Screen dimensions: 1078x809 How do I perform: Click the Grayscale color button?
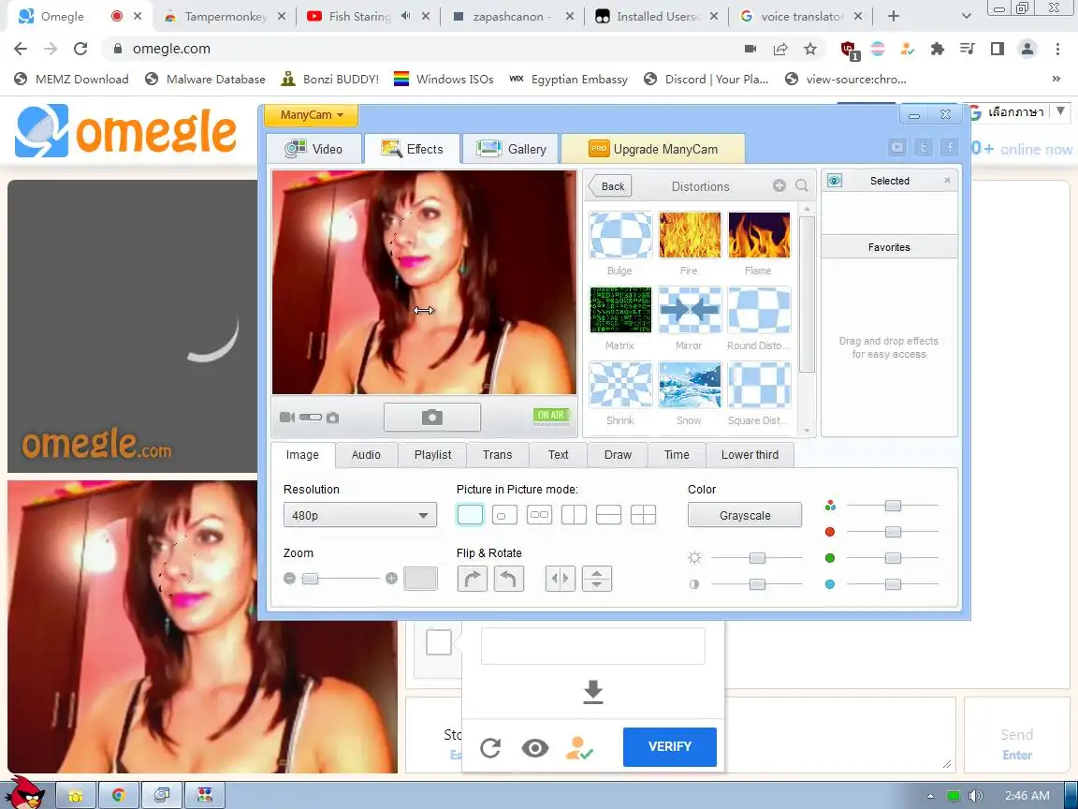pyautogui.click(x=745, y=515)
